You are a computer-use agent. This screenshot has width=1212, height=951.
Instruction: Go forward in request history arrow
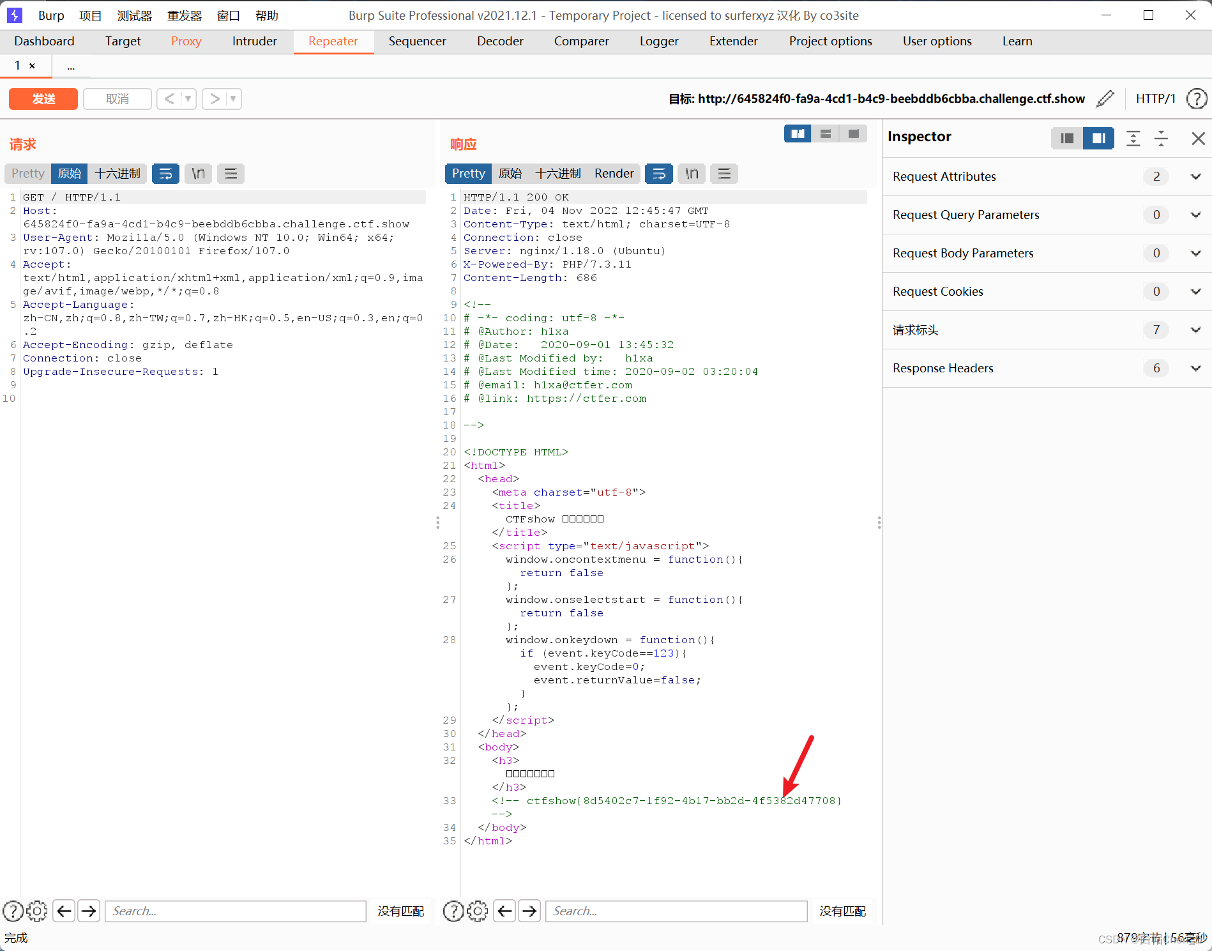[x=215, y=98]
